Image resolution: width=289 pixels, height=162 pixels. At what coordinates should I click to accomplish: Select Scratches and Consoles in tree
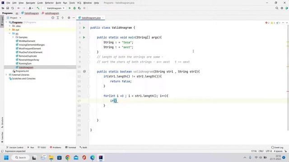(x=24, y=78)
